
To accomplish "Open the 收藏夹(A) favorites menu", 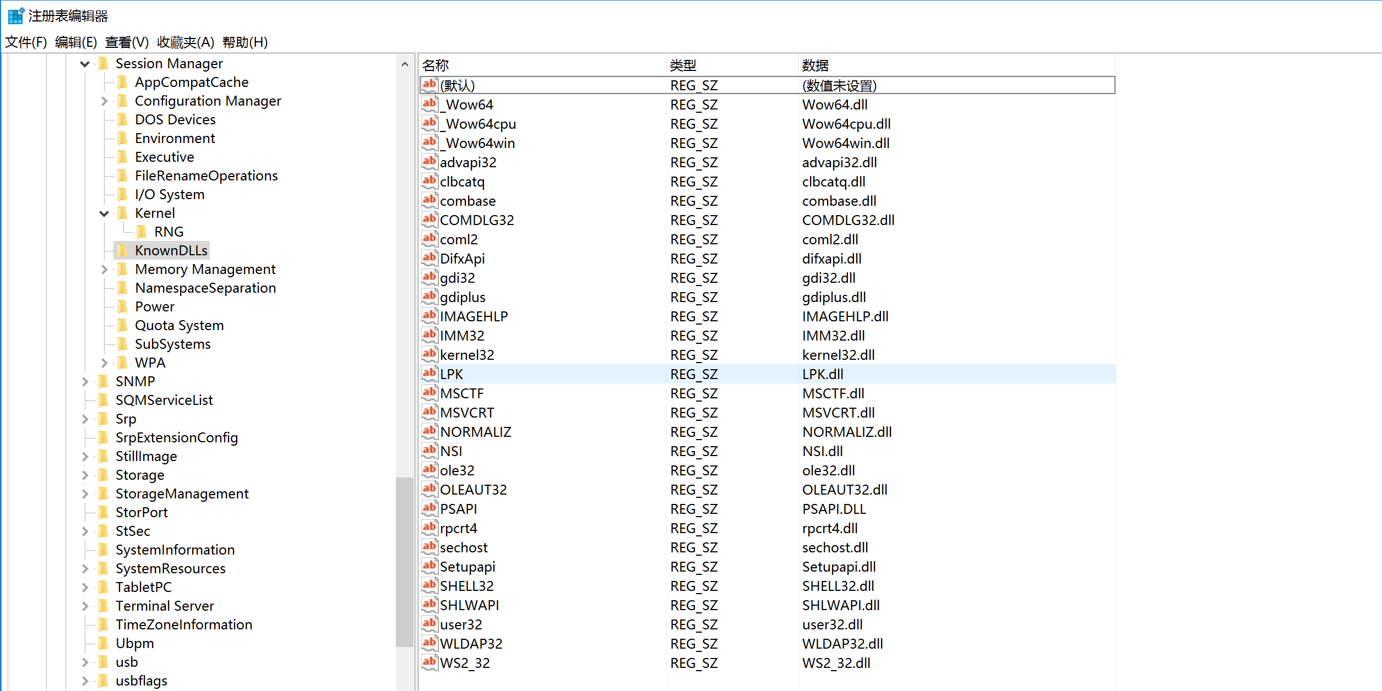I will pos(186,42).
